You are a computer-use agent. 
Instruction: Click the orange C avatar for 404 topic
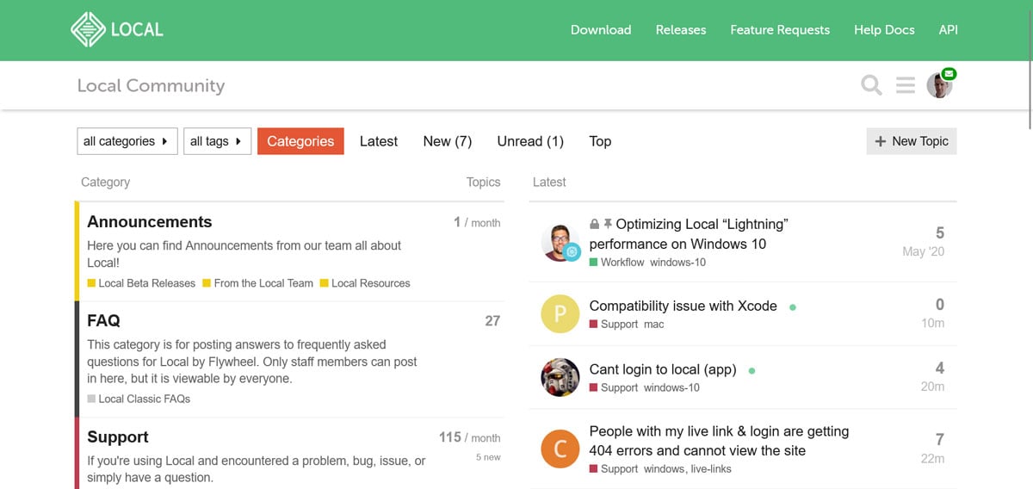(560, 449)
